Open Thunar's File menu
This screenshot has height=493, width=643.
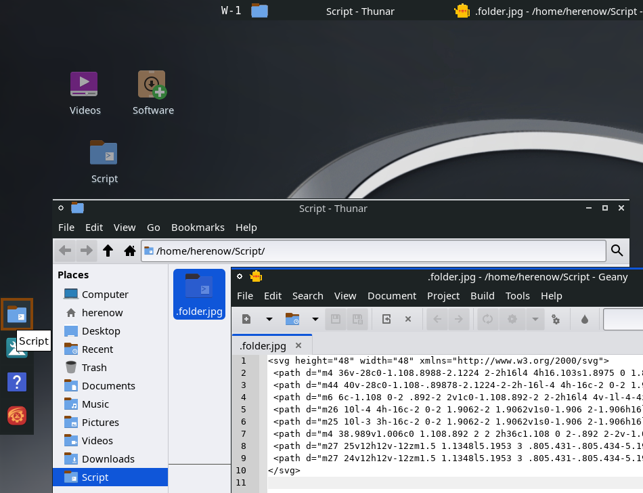pyautogui.click(x=66, y=228)
